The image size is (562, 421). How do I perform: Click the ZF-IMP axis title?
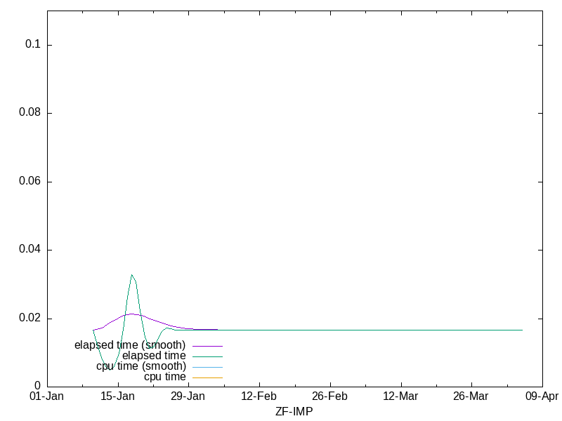pyautogui.click(x=294, y=412)
